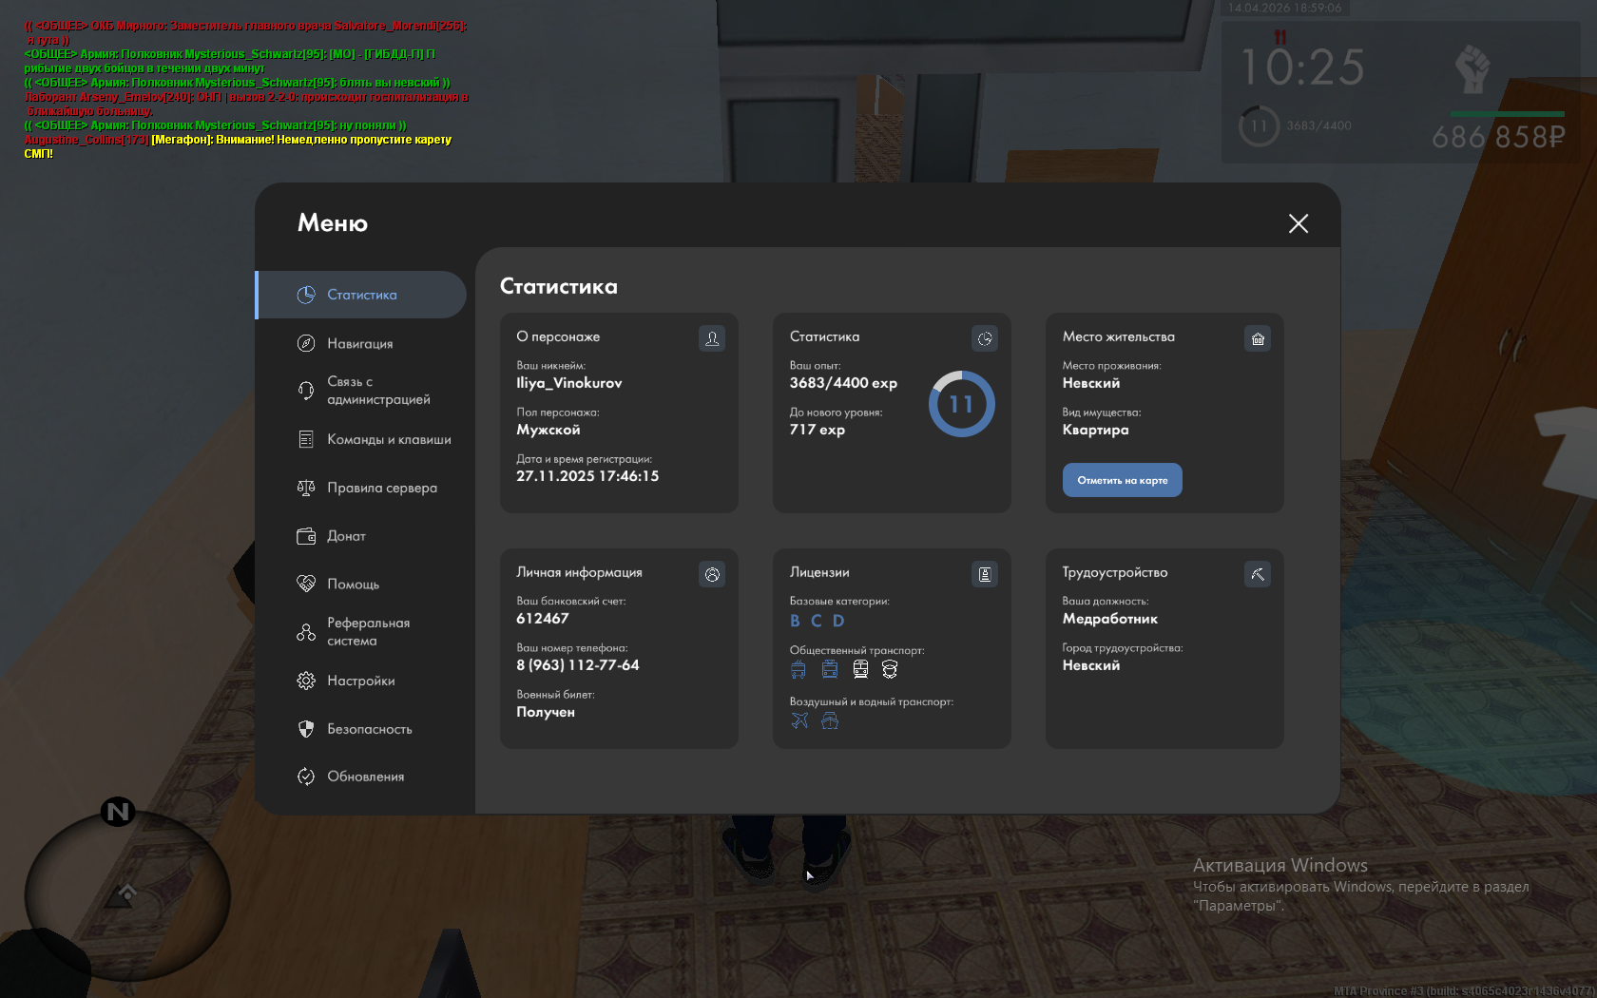The height and width of the screenshot is (998, 1597).
Task: Click the profile icon in О персонаже card
Action: coord(711,338)
